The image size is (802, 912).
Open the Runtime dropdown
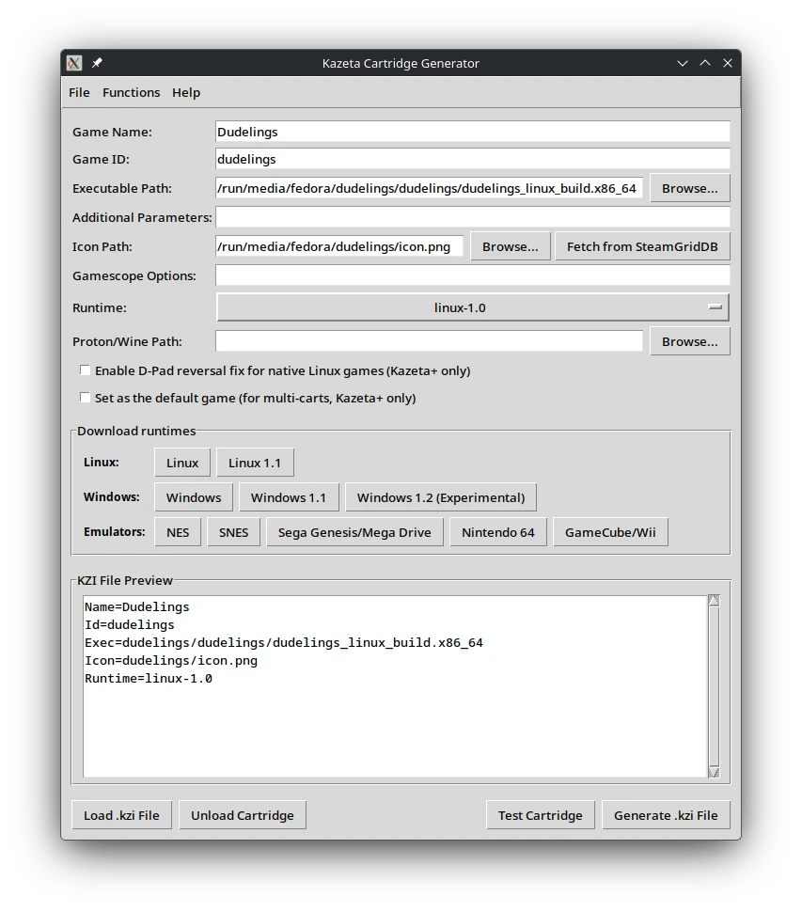coord(472,307)
